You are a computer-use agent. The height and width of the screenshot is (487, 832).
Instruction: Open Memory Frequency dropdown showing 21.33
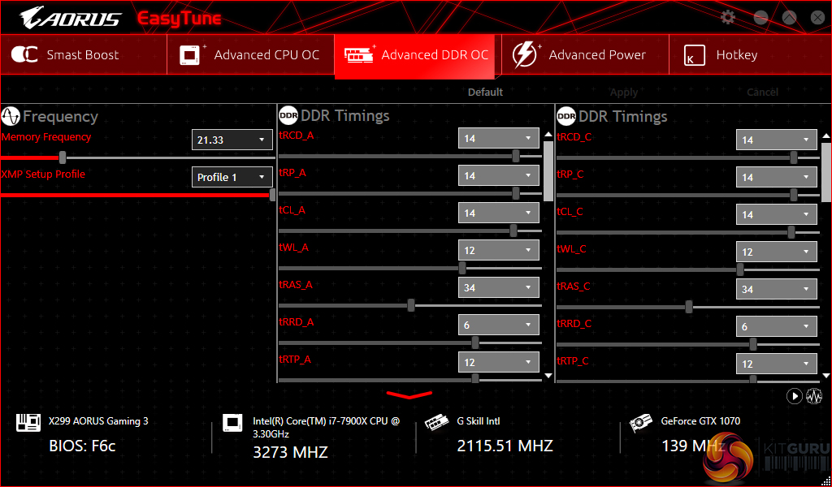pyautogui.click(x=232, y=140)
